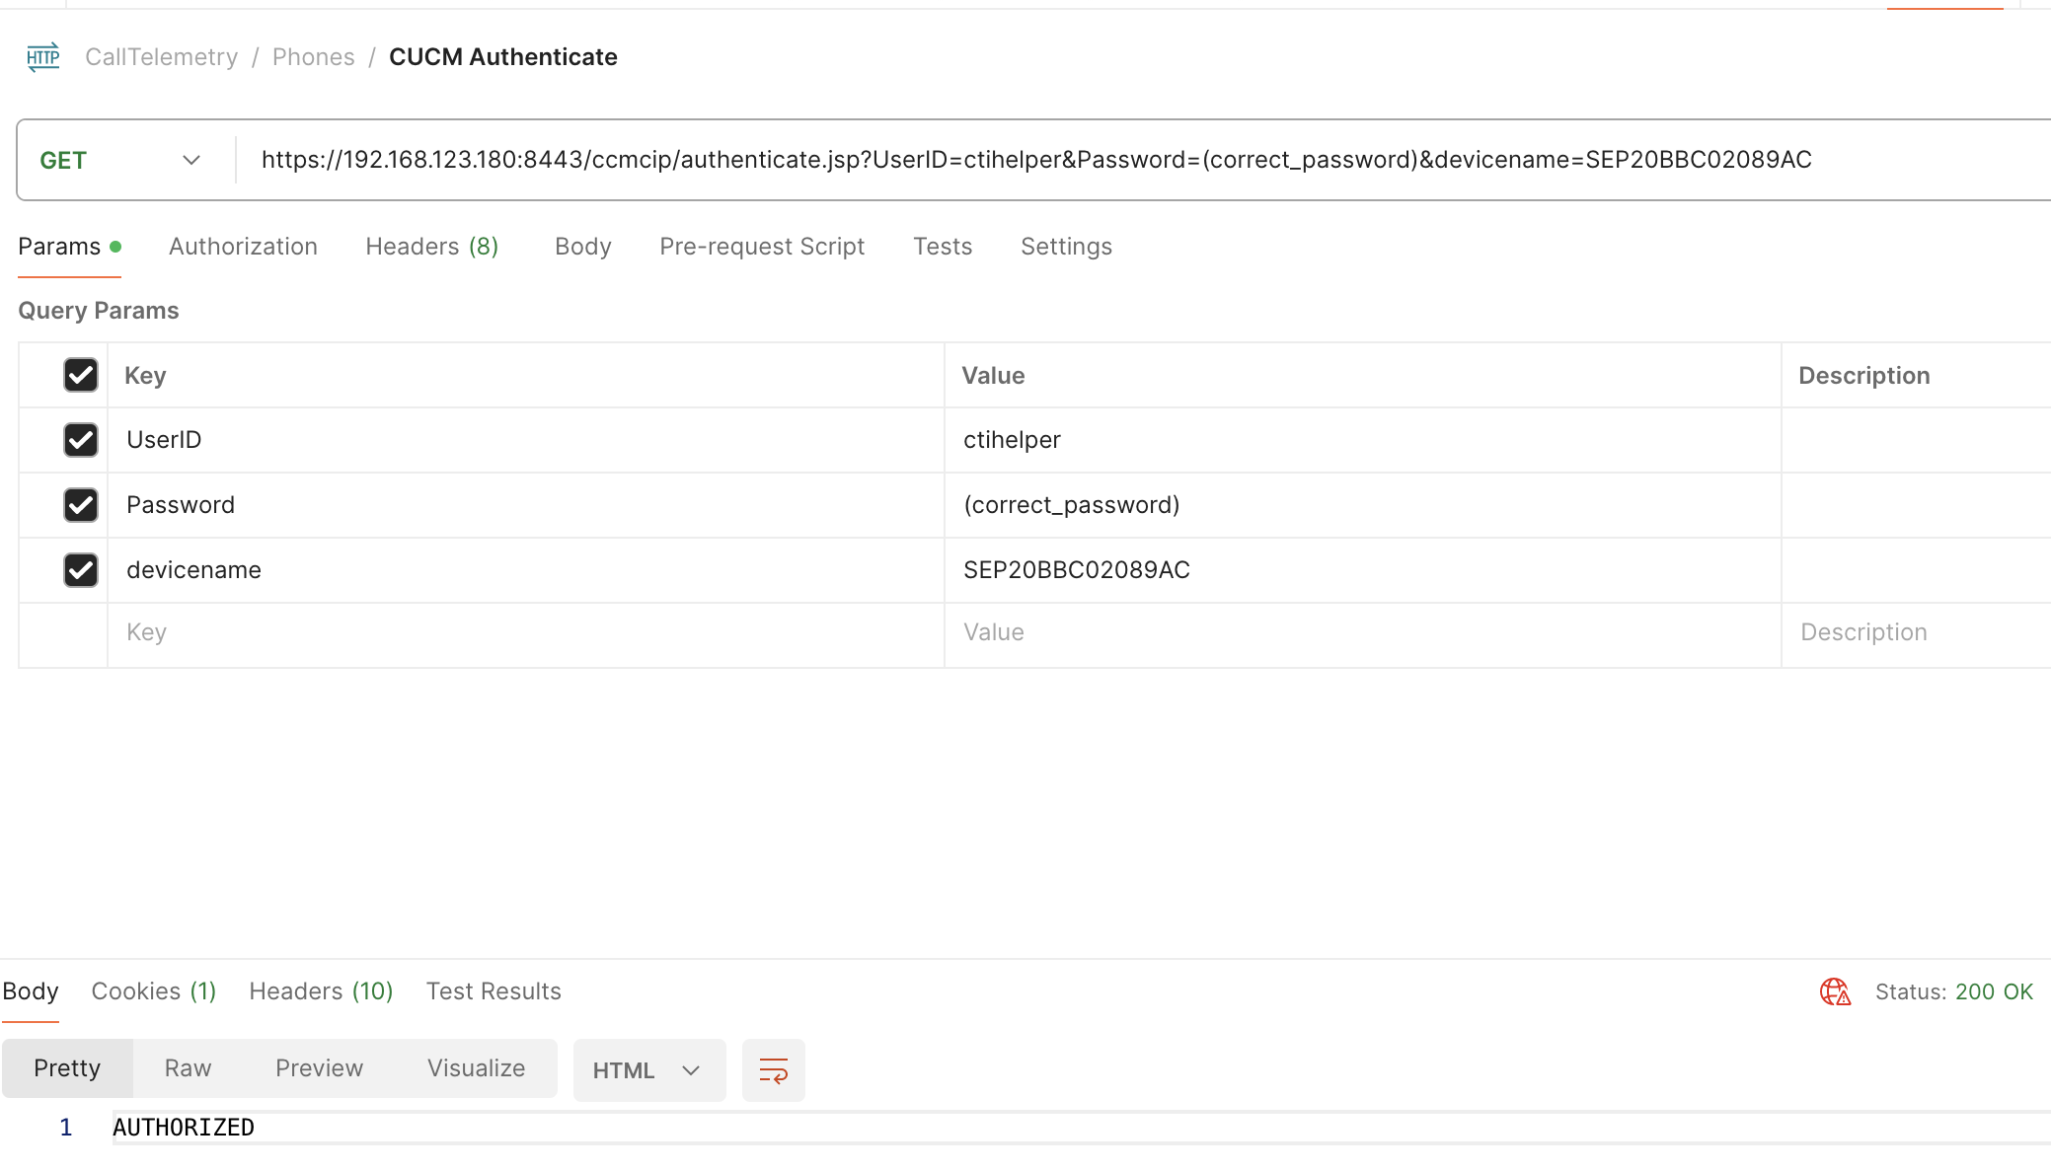This screenshot has width=2051, height=1172.
Task: Open the HTML response format dropdown
Action: coord(647,1069)
